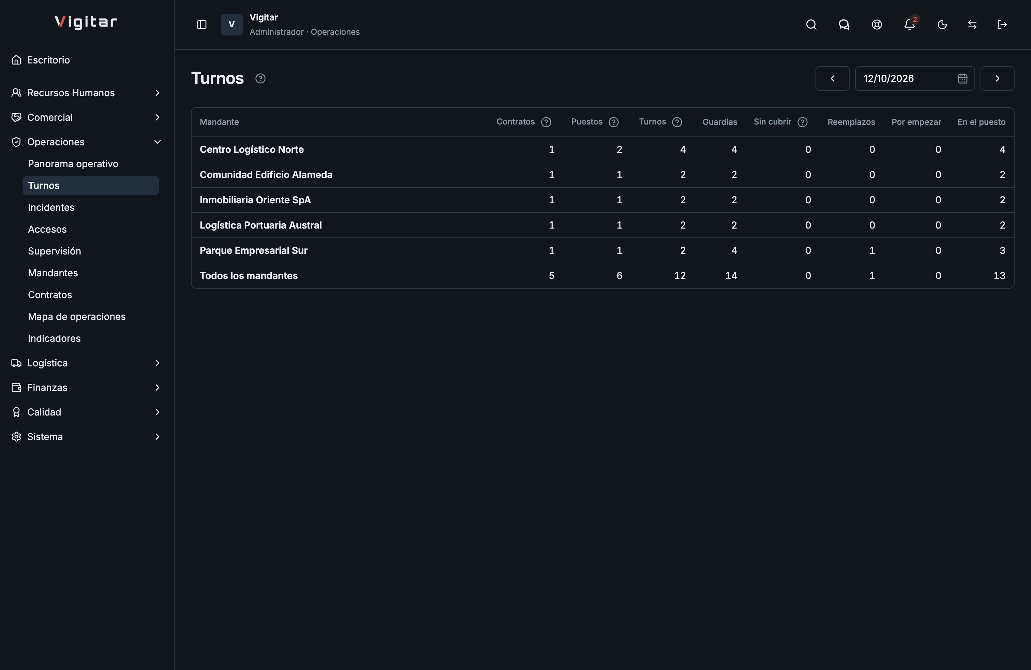Click the V organization avatar
Image resolution: width=1031 pixels, height=670 pixels.
[x=232, y=25]
